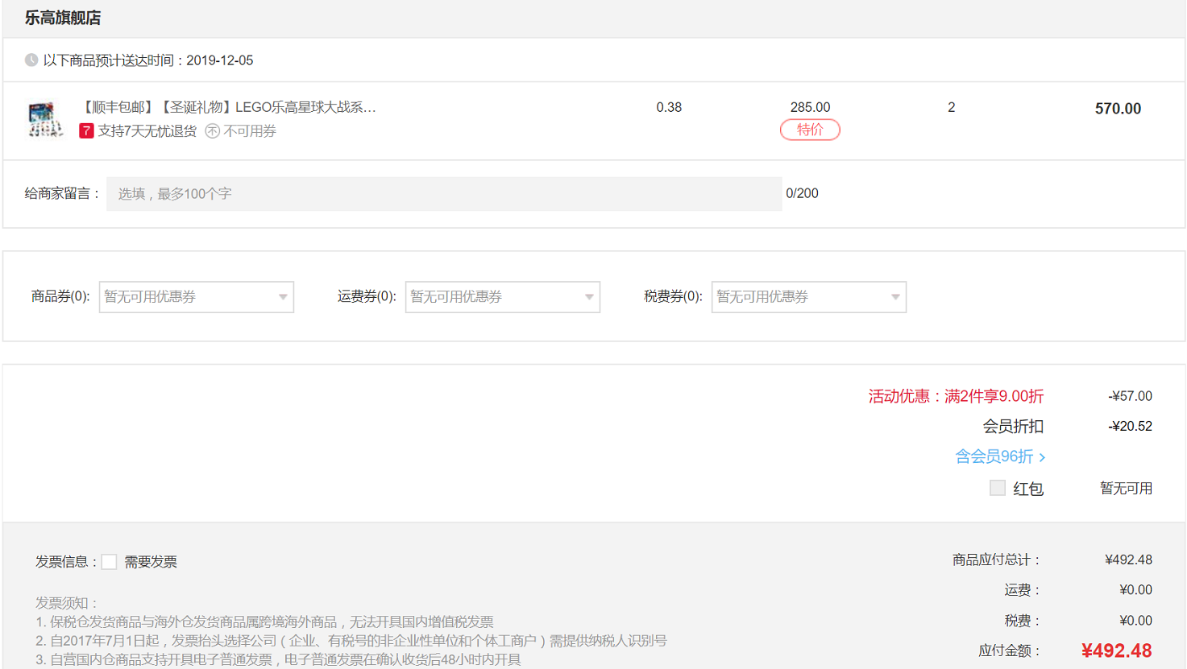Click the red ¥492.48 payable total

[x=1116, y=650]
